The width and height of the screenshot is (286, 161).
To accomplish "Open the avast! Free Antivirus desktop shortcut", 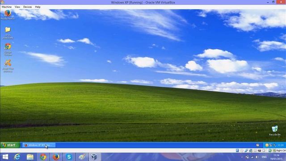I will coord(8,66).
